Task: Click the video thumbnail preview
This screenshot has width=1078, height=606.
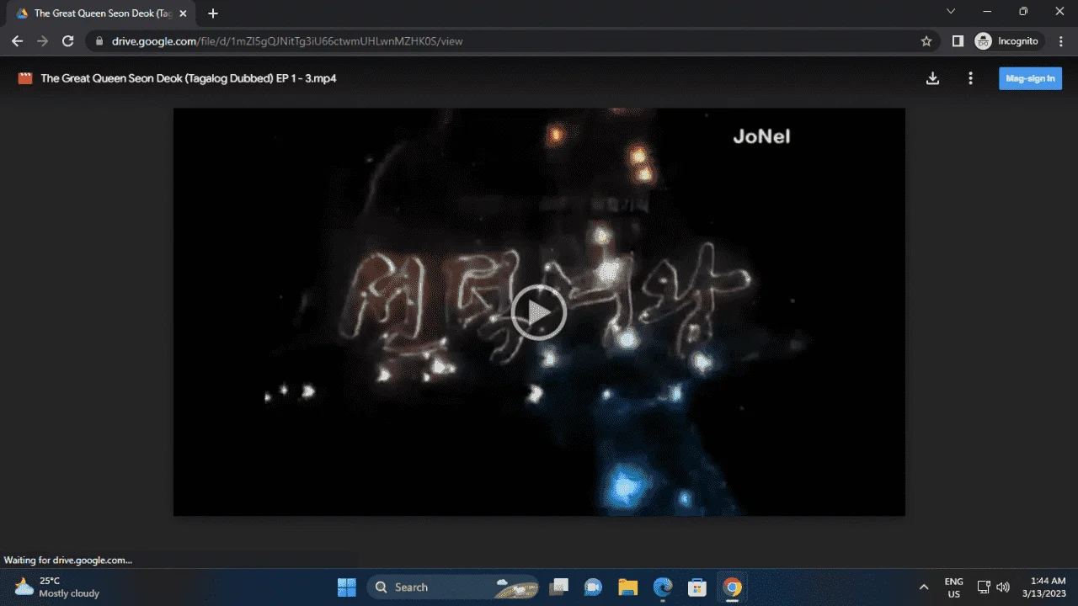Action: pos(539,311)
